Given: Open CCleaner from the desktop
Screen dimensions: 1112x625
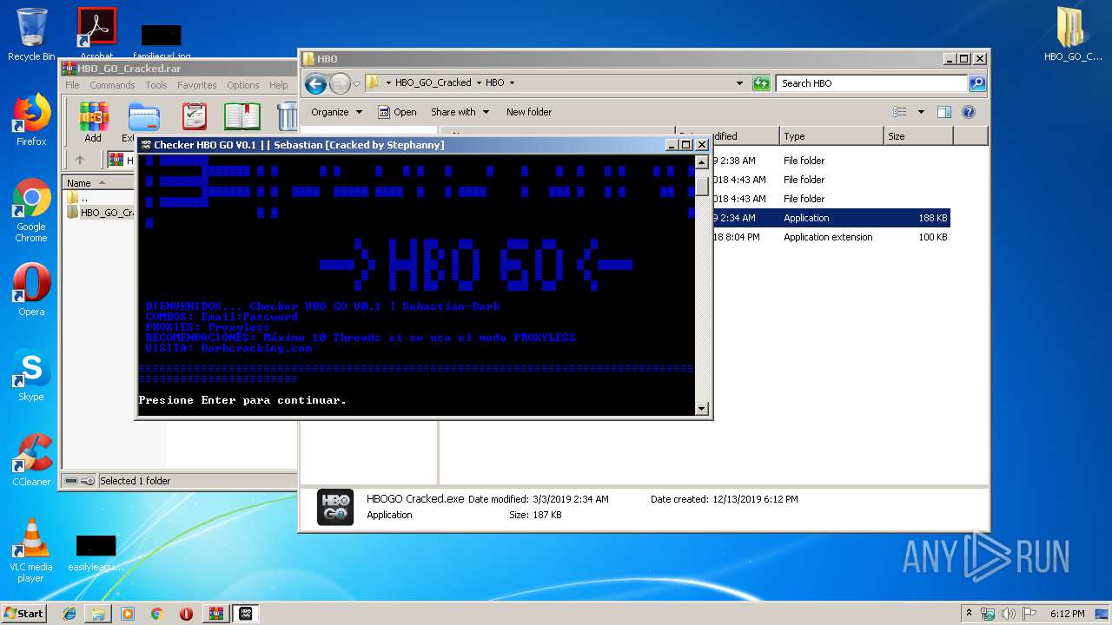Looking at the screenshot, I should 31,460.
